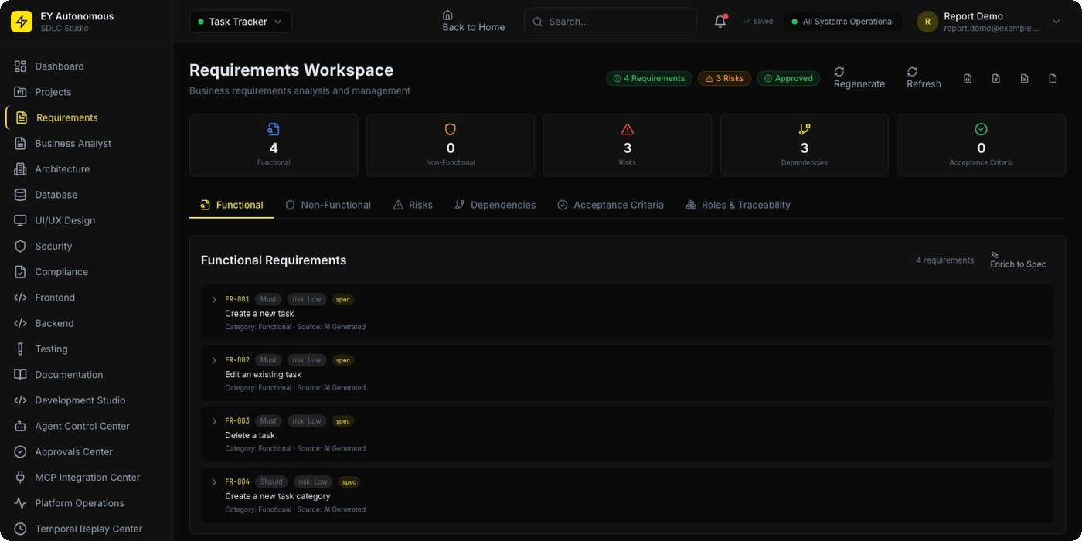1082x541 pixels.
Task: Click the Approved status badge
Action: tap(788, 78)
